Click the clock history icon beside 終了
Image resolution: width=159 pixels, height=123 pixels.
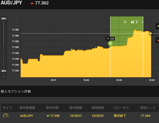[x=125, y=22]
